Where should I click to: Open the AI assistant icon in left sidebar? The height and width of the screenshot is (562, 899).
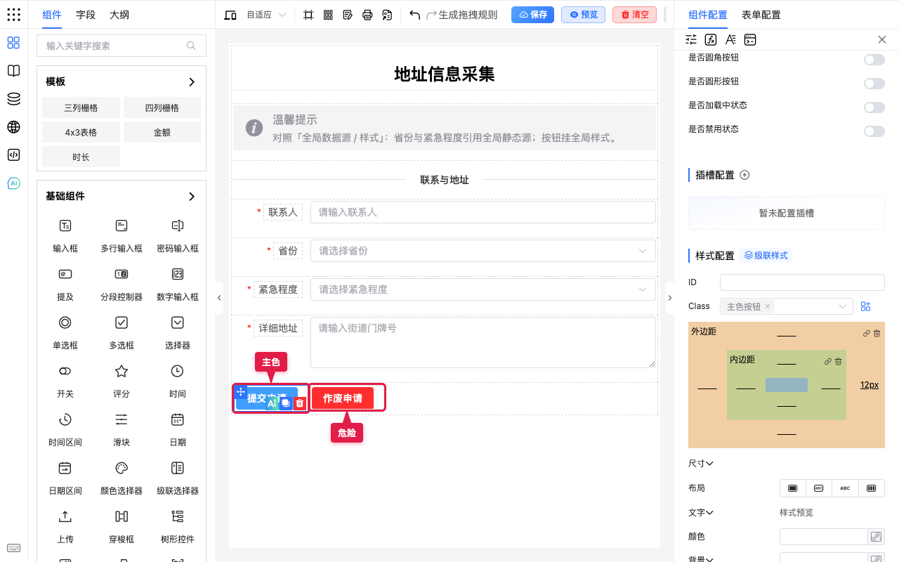click(13, 183)
